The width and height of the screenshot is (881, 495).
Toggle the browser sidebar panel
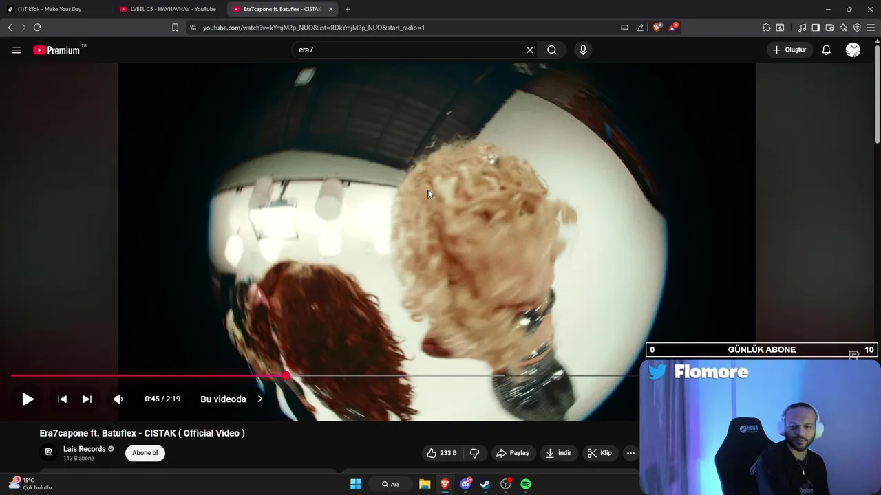point(816,27)
